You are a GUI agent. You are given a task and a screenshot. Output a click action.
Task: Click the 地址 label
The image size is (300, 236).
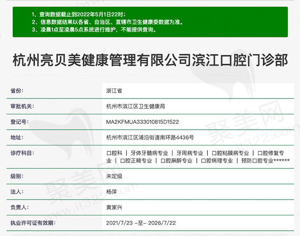[17, 137]
